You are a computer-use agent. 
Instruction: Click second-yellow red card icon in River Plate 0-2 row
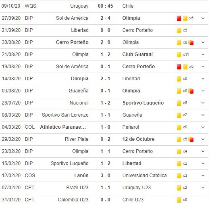[191, 140]
